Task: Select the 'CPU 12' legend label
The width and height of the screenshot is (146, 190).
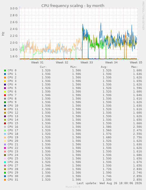Action: point(13,112)
